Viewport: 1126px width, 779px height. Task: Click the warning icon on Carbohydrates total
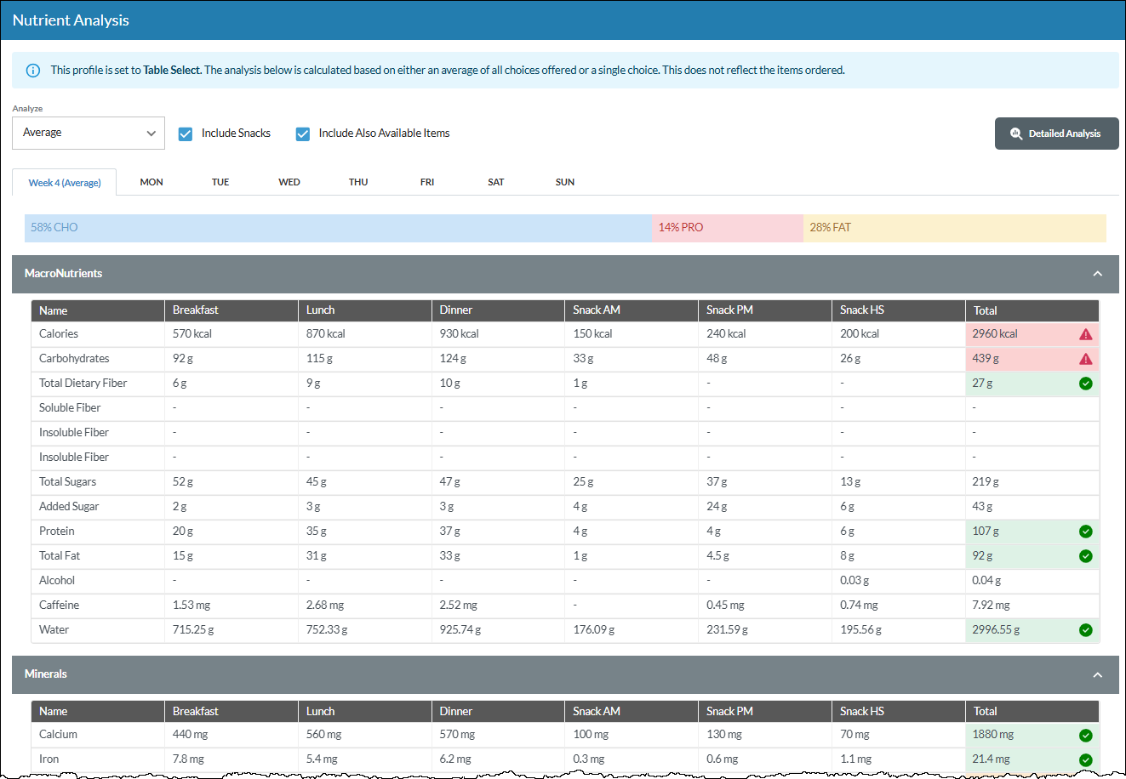(x=1086, y=359)
